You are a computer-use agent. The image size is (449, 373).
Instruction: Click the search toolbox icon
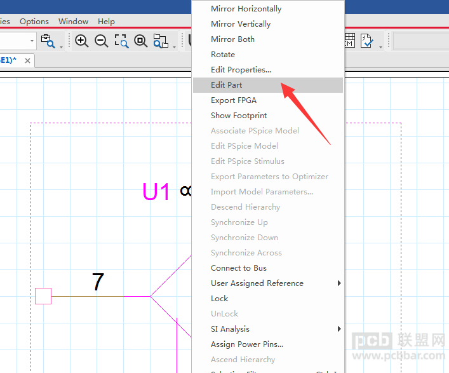(x=48, y=41)
